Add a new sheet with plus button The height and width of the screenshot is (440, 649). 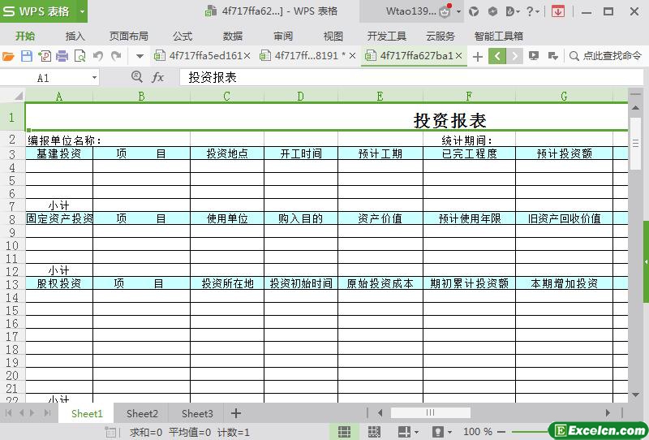[236, 413]
